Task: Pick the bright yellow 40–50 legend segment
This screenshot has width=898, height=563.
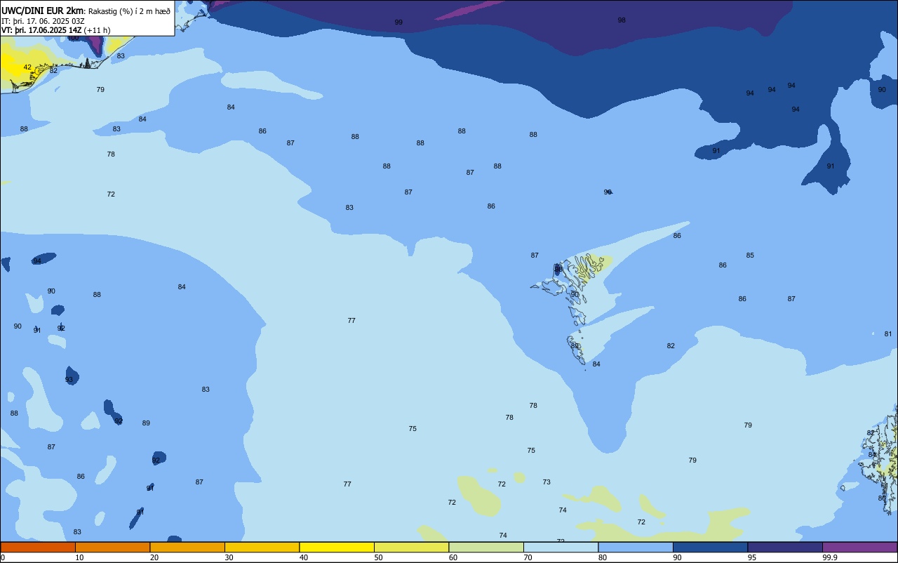Action: coord(337,547)
